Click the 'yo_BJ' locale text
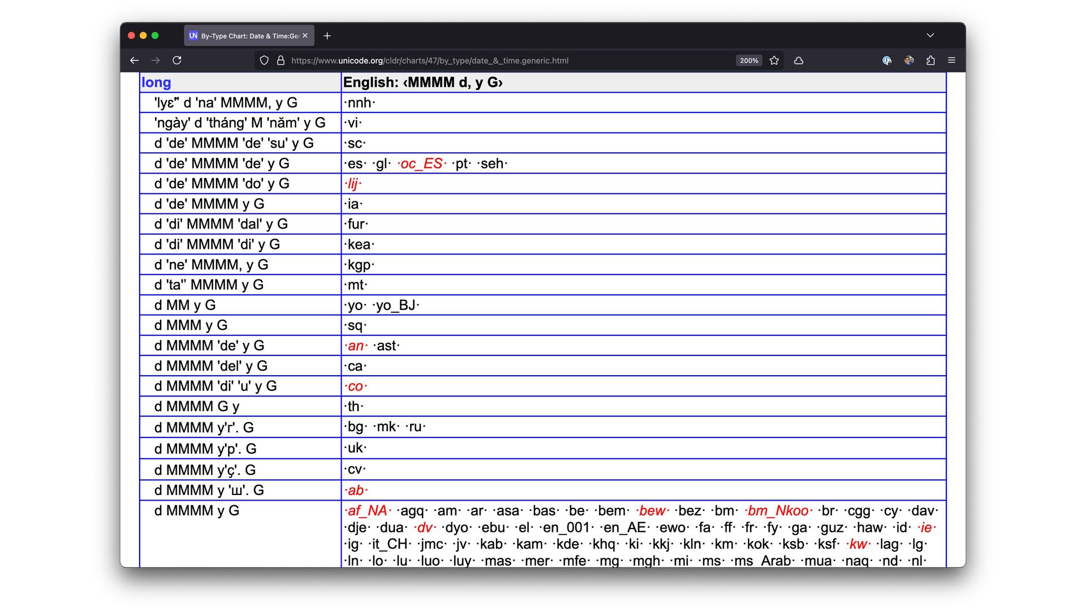 click(x=396, y=305)
